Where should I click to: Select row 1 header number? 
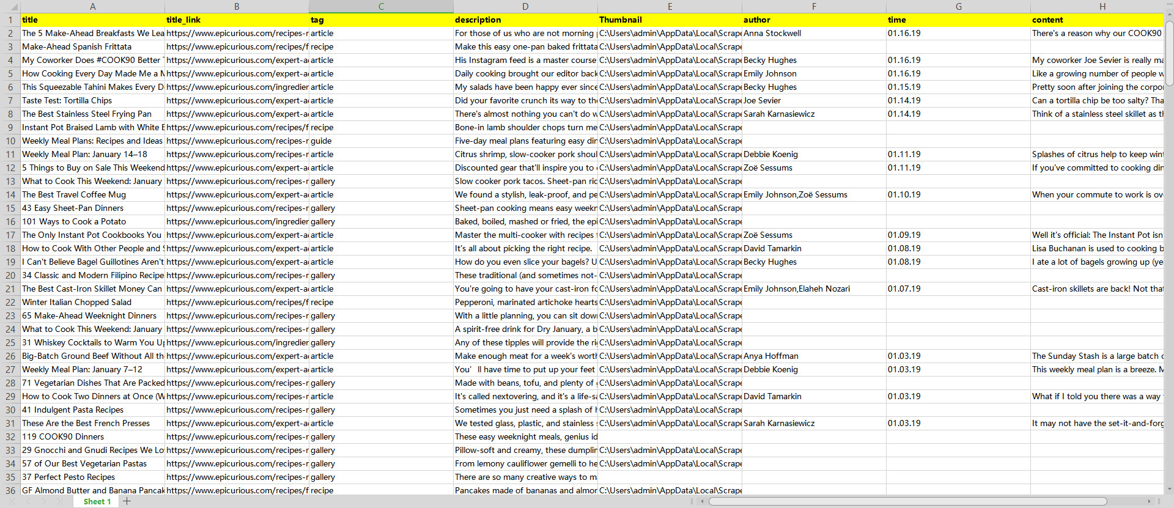(10, 20)
